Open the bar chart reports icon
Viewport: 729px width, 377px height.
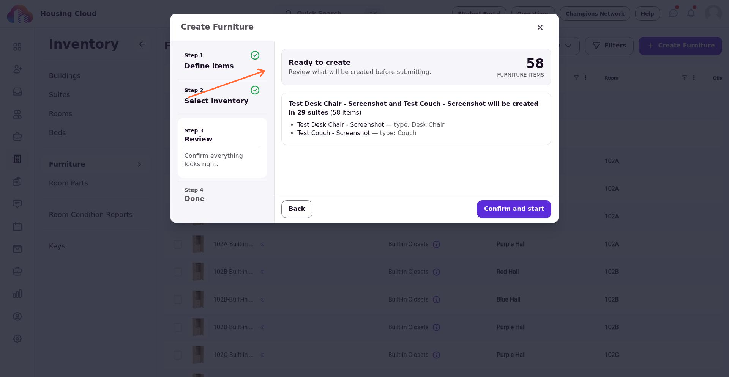point(17,294)
